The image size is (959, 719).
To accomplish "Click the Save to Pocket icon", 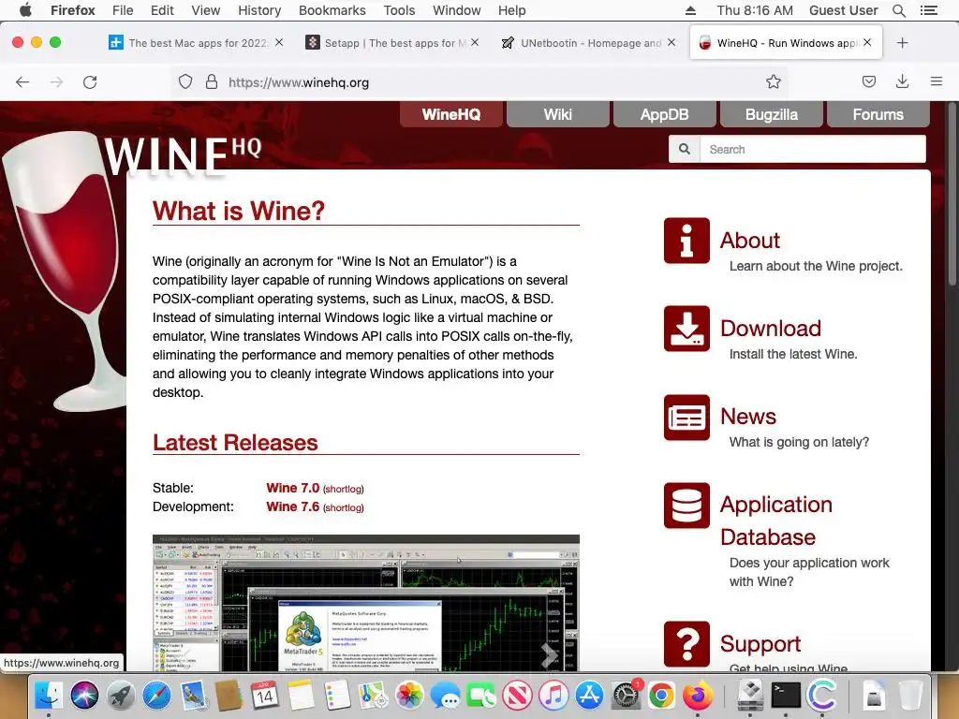I will (x=868, y=82).
